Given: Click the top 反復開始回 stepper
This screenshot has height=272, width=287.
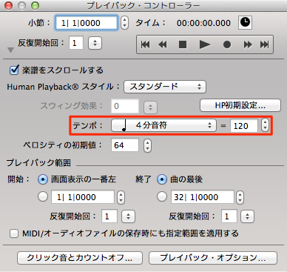Looking at the screenshot, I should [95, 43].
